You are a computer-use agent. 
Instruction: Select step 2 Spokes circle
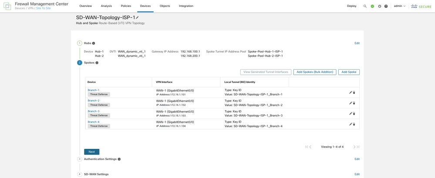click(x=80, y=63)
